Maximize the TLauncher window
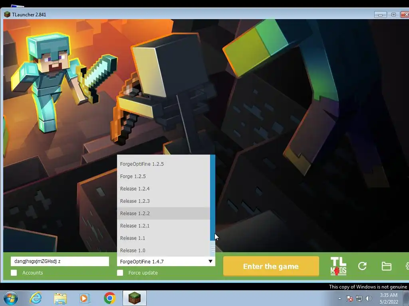The width and height of the screenshot is (409, 306). [x=393, y=15]
